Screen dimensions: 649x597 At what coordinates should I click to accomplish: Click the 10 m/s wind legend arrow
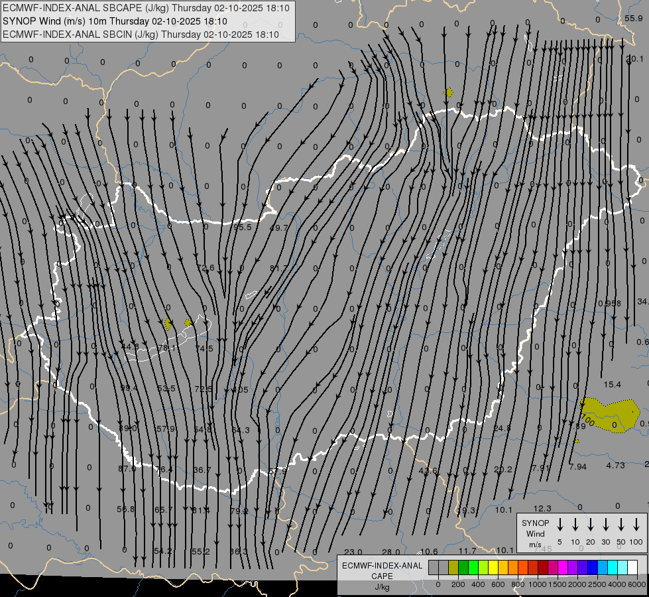(575, 525)
